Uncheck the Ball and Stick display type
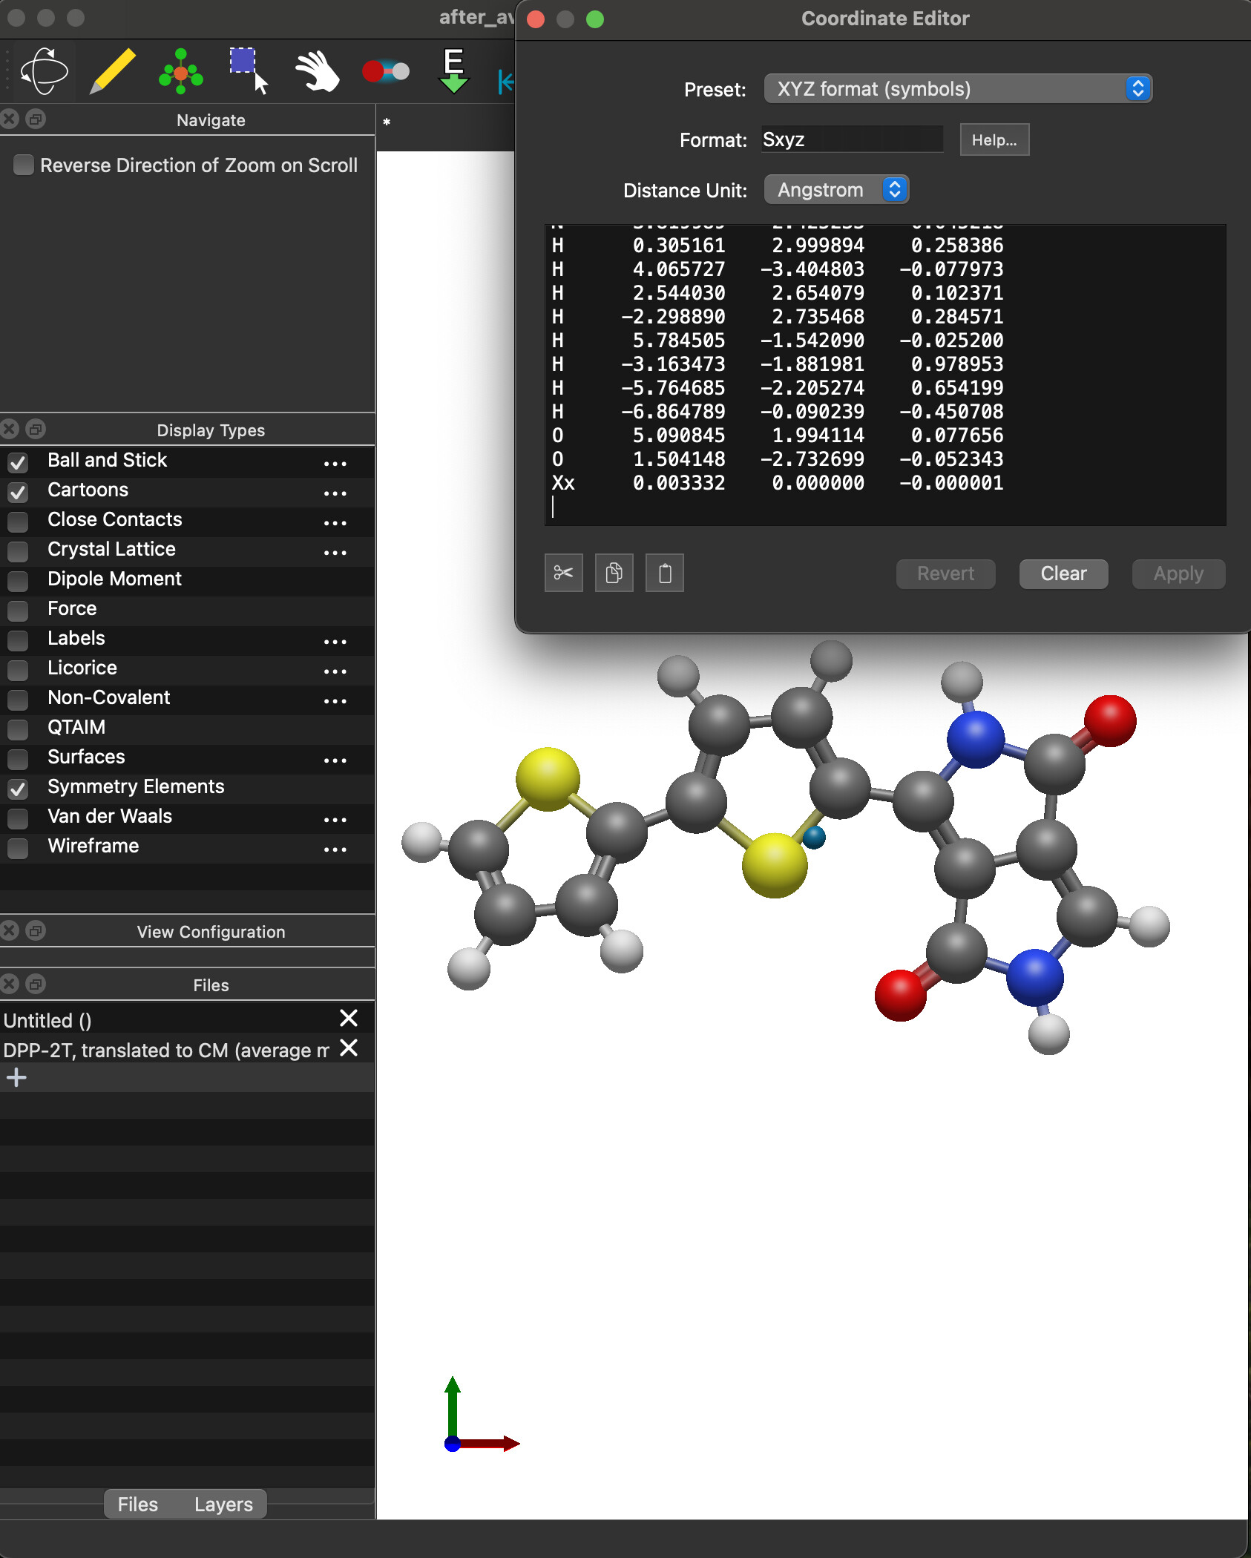Viewport: 1251px width, 1558px height. 18,462
